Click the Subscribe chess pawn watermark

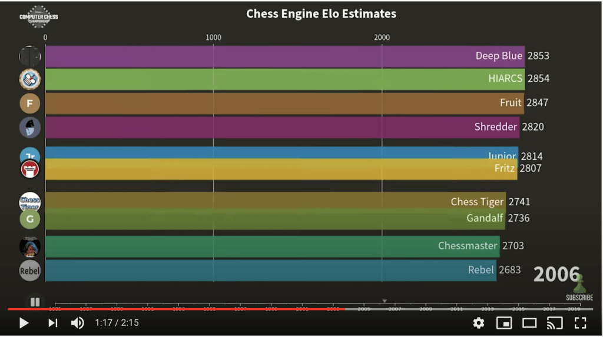click(579, 289)
